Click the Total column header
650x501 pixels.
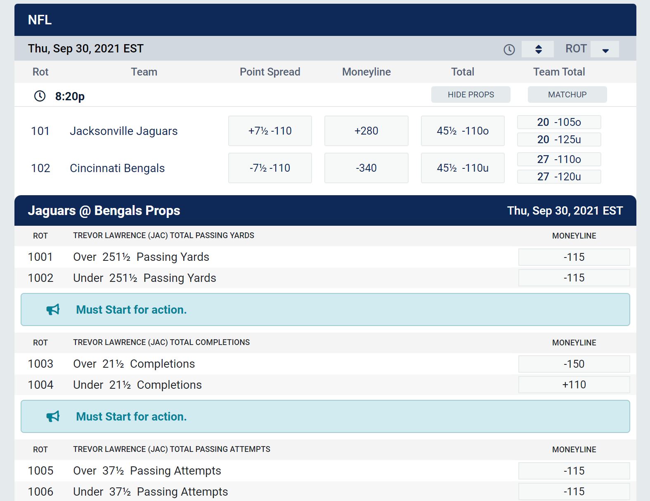[463, 72]
